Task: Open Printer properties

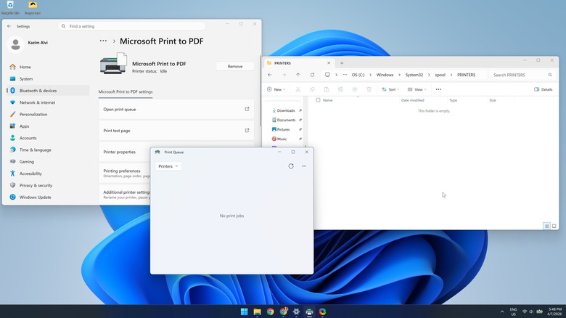Action: click(x=125, y=152)
